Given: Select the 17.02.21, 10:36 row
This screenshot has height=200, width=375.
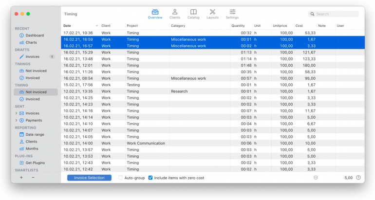Looking at the screenshot, I should (x=213, y=33).
